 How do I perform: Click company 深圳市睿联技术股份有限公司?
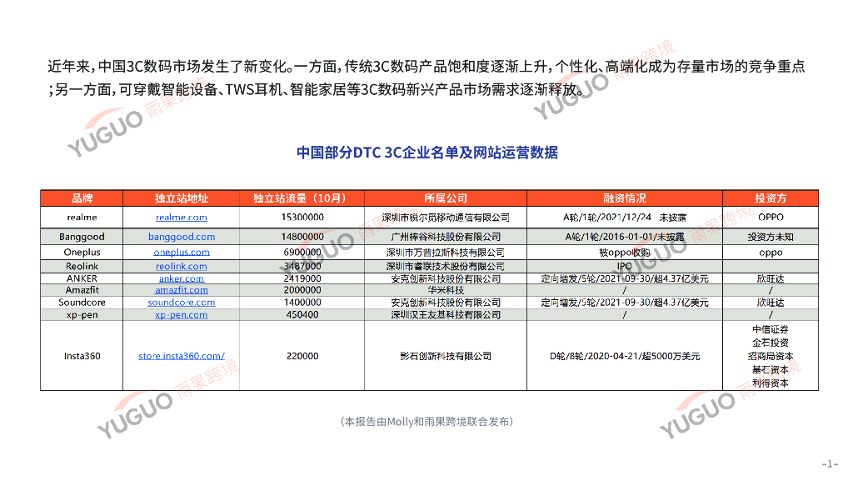pyautogui.click(x=446, y=266)
